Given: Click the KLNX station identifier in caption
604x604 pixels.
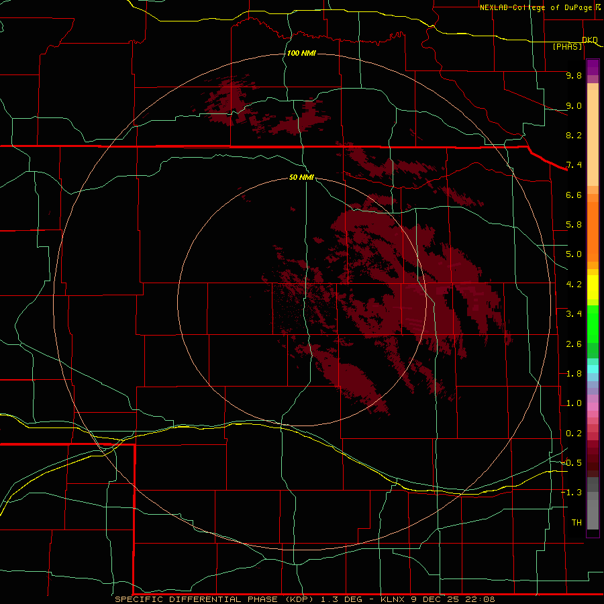Looking at the screenshot, I should click(393, 599).
